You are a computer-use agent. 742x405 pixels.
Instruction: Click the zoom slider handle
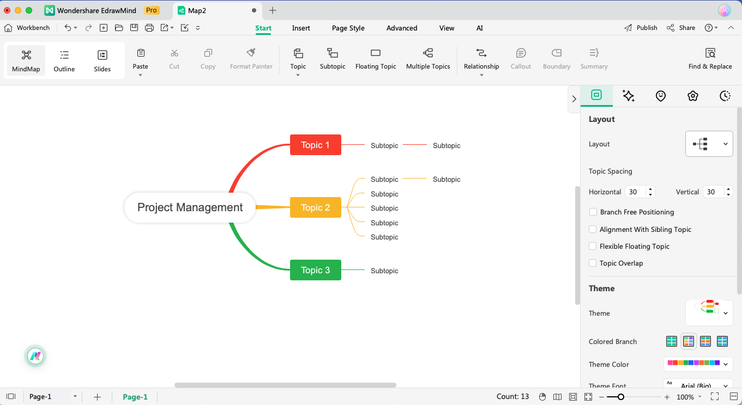[x=621, y=397]
